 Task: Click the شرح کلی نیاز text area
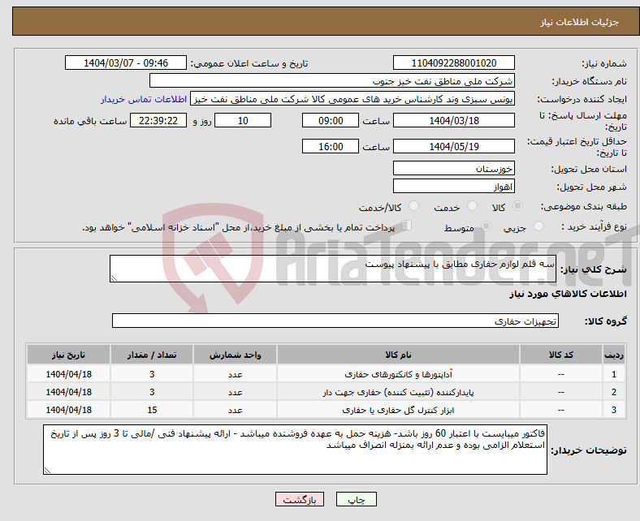333,269
